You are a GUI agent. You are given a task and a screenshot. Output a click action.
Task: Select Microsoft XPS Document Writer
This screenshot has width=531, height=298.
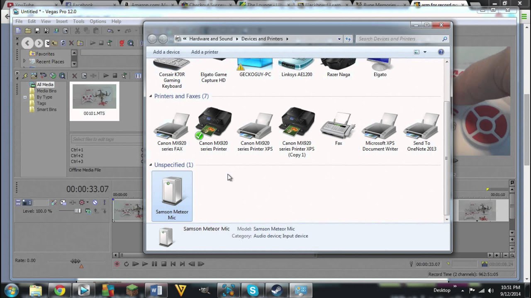(380, 132)
